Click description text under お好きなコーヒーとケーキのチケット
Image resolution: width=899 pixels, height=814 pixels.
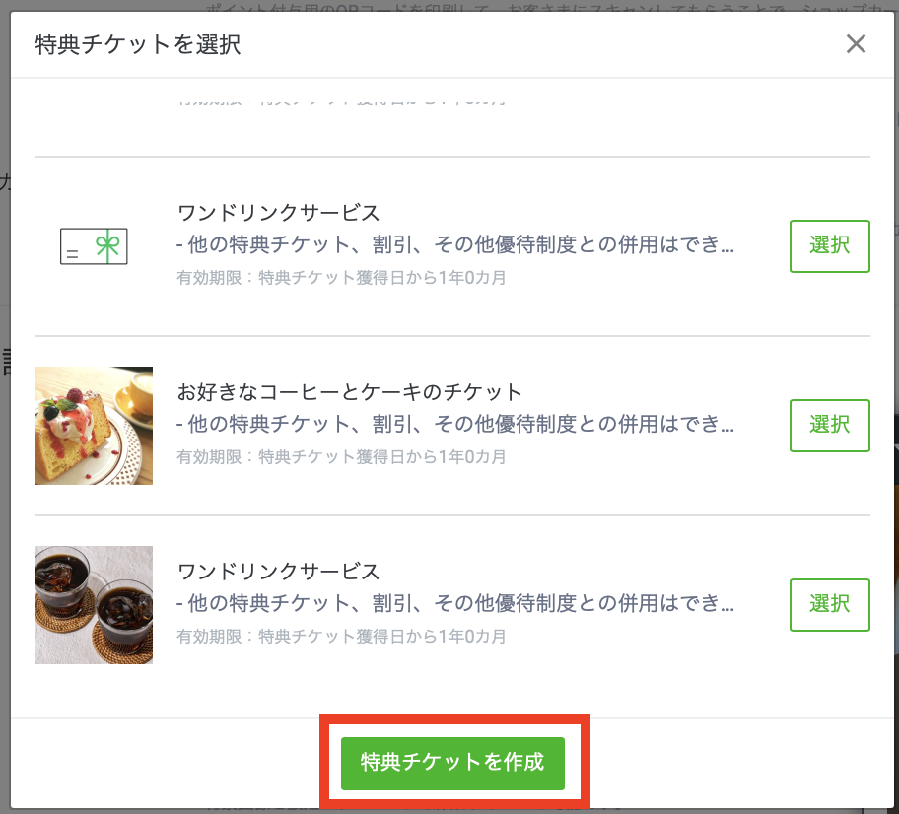point(455,425)
